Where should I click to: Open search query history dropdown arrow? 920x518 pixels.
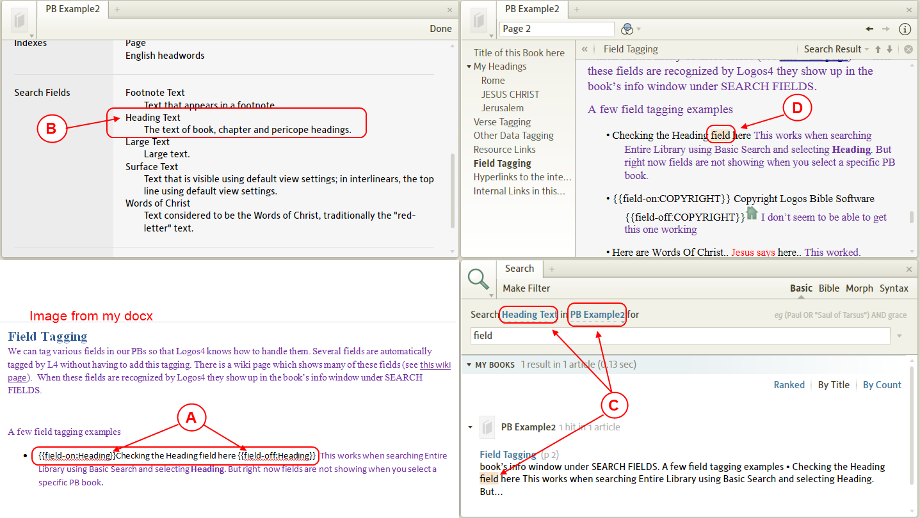pos(900,336)
